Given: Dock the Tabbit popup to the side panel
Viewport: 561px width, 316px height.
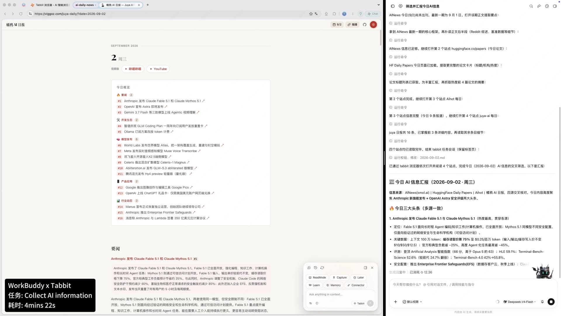Looking at the screenshot, I should pos(366,268).
